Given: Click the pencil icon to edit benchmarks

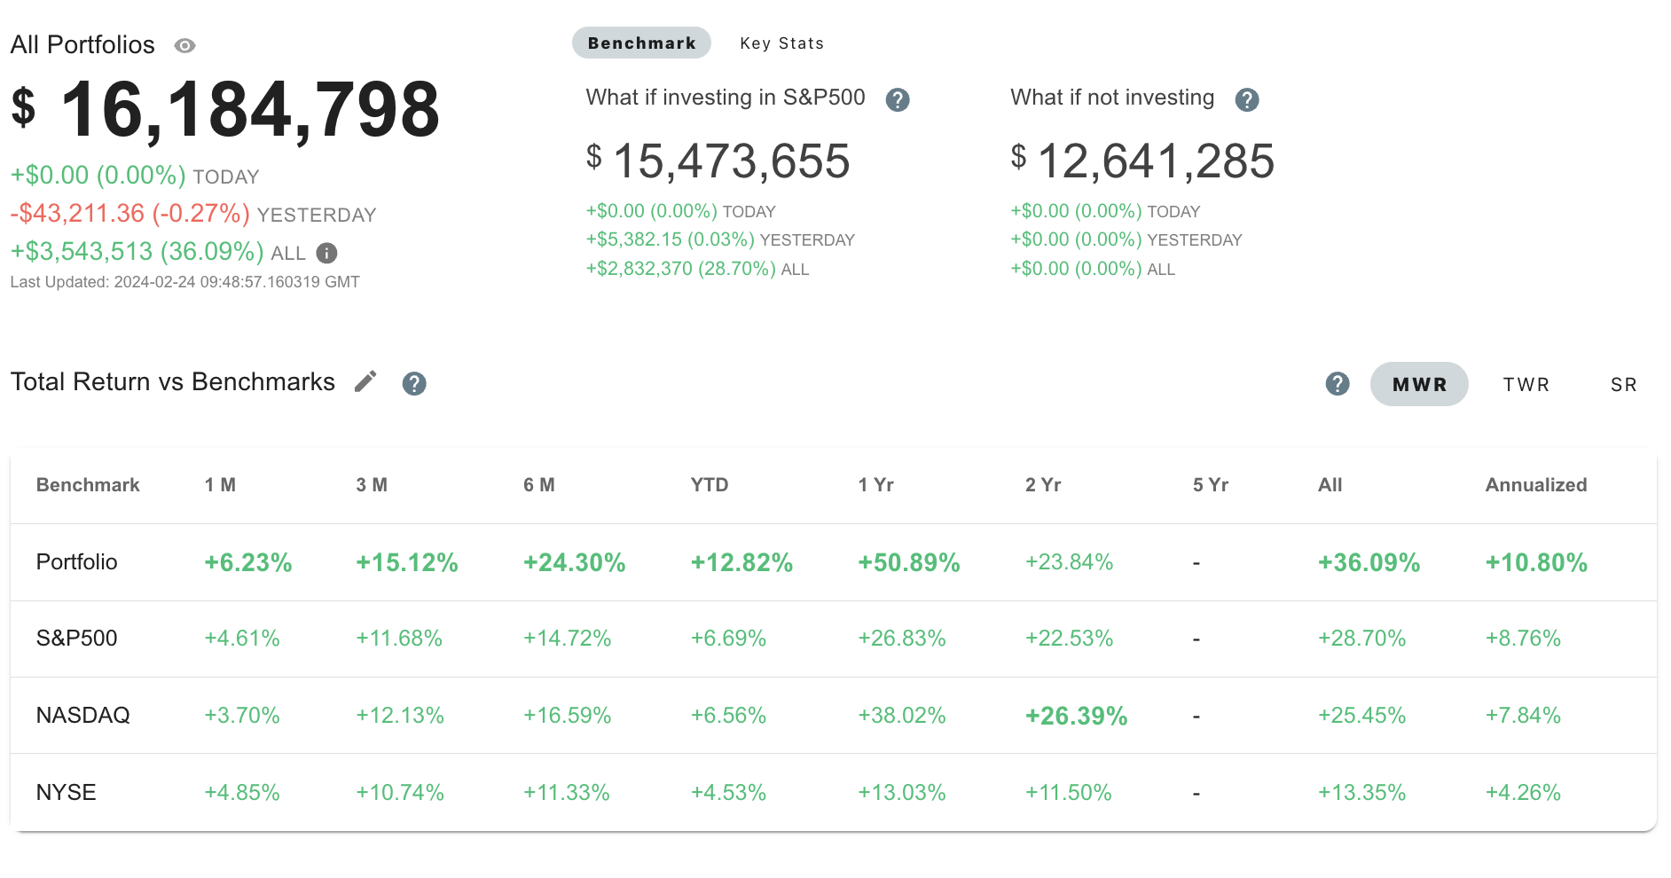Looking at the screenshot, I should tap(365, 381).
